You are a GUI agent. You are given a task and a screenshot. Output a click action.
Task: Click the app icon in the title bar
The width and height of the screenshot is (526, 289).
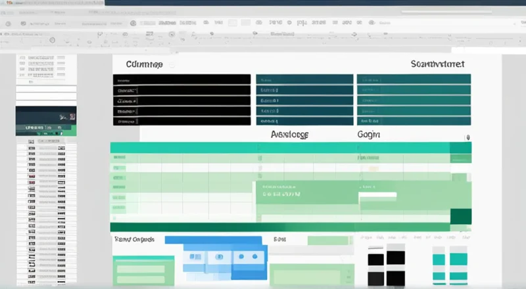coord(7,3)
